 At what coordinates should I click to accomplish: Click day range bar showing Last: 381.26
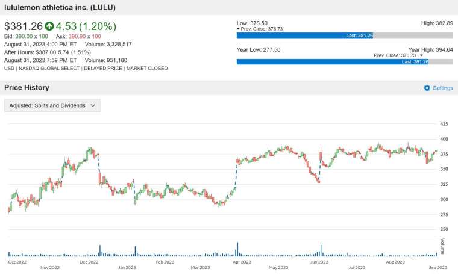(345, 36)
